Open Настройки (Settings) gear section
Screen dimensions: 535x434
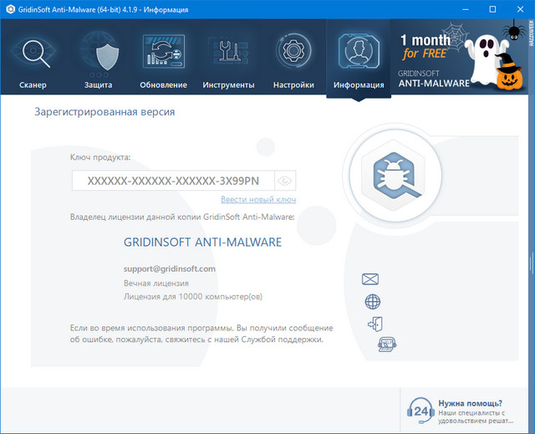293,59
